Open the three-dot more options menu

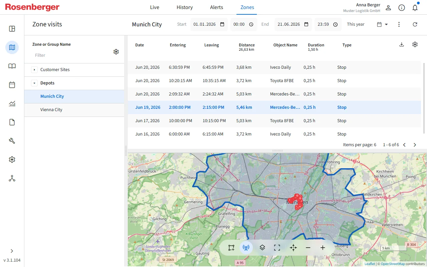pyautogui.click(x=399, y=24)
